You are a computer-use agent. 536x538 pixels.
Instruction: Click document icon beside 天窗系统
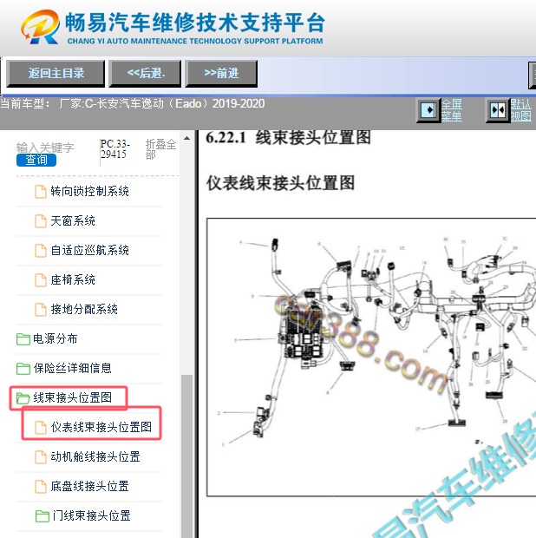click(x=41, y=221)
